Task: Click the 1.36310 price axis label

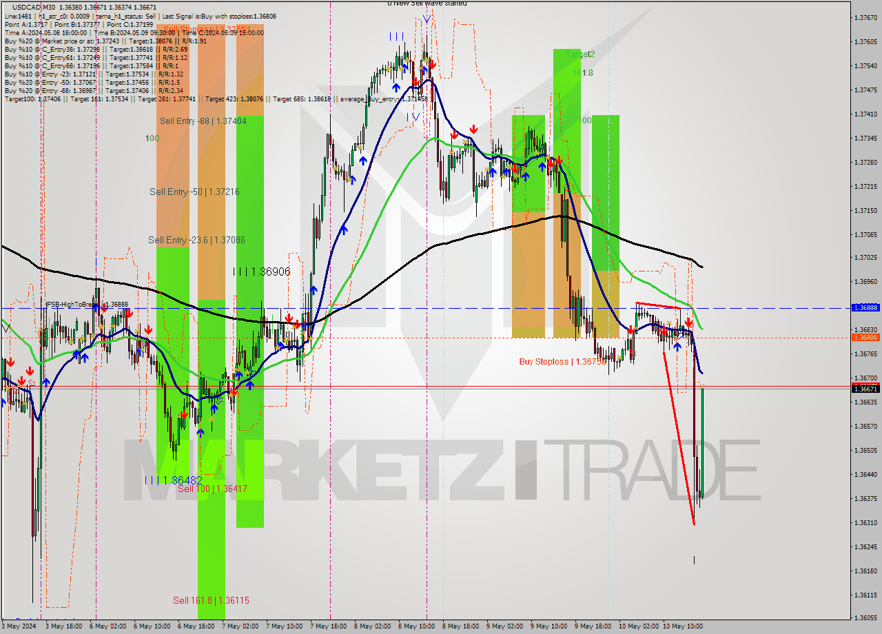Action: [865, 522]
